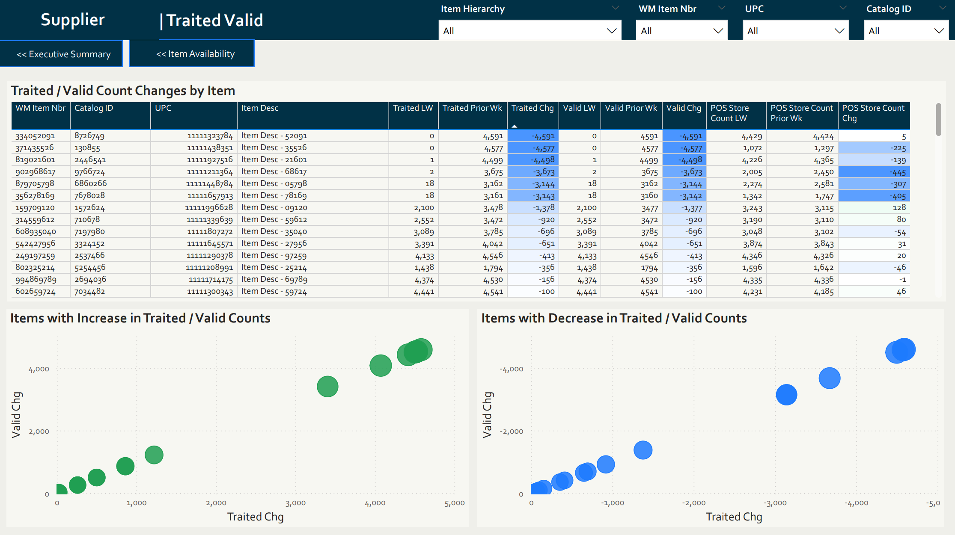Open the Item Hierarchy All dropdown

[530, 31]
